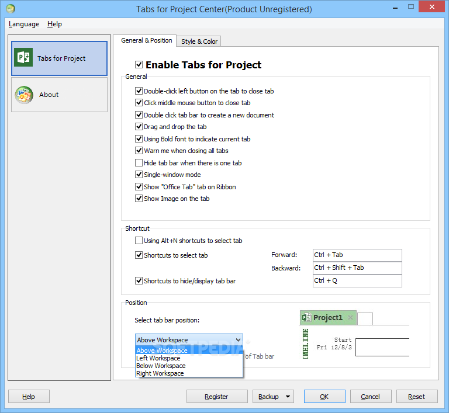Viewport: 449px width, 413px height.
Task: Toggle Double click tab bar to create document
Action: pyautogui.click(x=139, y=115)
